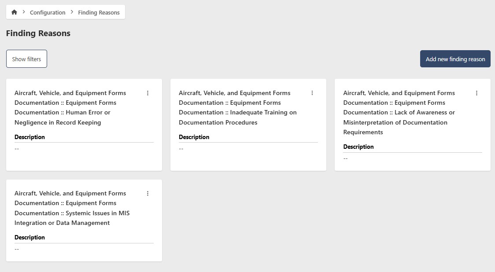Open kebab menu for Lack of Awareness card
This screenshot has height=272, width=495.
tap(477, 93)
